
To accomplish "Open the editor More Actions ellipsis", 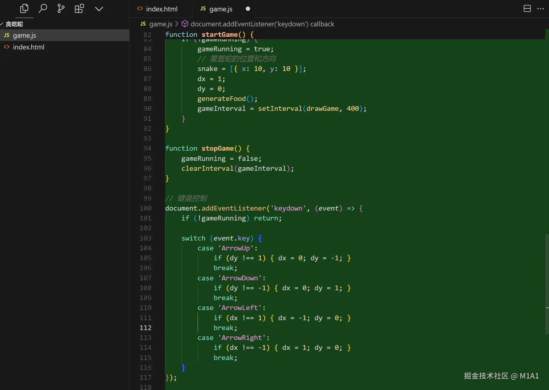I will pos(541,9).
